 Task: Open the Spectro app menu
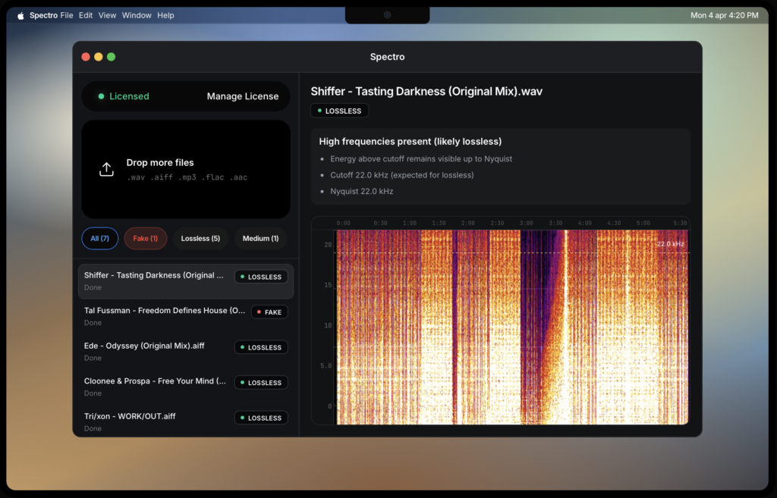pos(43,15)
